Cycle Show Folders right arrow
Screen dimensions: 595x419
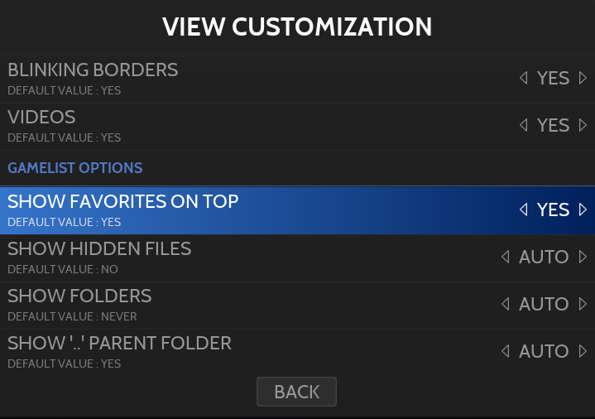[583, 305]
